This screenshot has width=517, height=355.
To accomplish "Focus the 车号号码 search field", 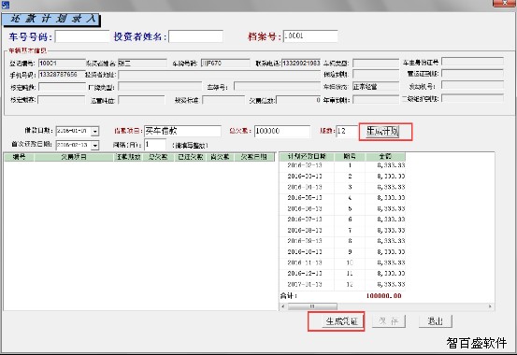I will (81, 36).
